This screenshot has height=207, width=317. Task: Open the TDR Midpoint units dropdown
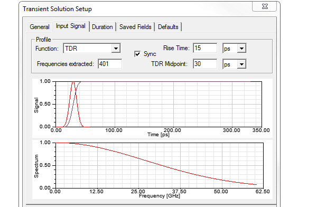tap(241, 64)
